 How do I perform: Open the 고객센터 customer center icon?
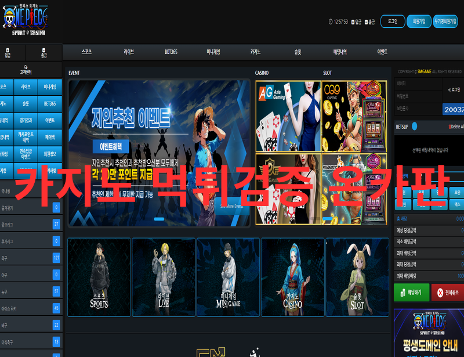[26, 67]
